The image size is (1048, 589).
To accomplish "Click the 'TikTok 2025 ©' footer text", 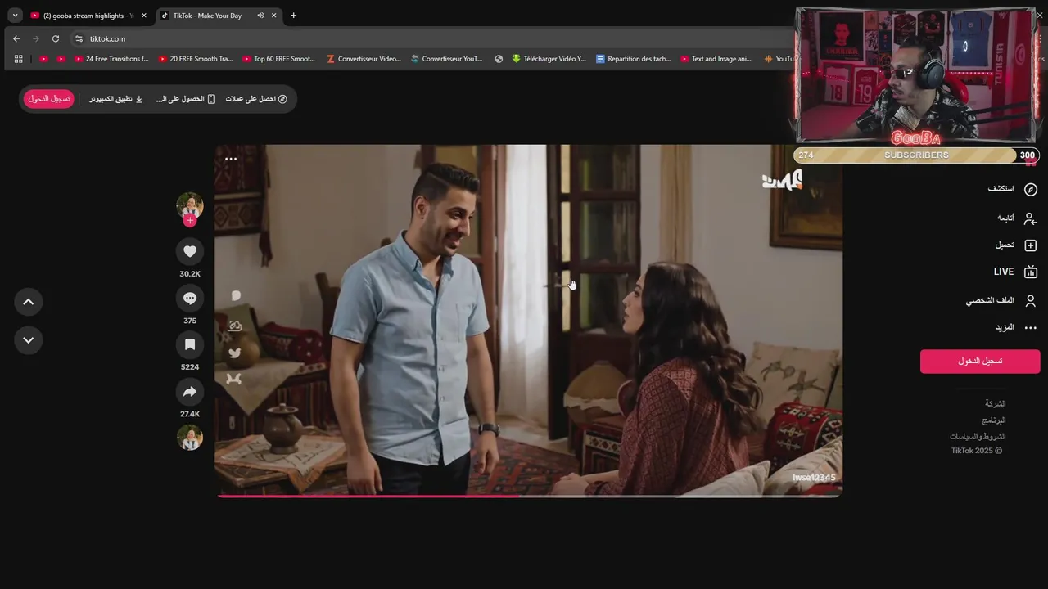I will (977, 451).
